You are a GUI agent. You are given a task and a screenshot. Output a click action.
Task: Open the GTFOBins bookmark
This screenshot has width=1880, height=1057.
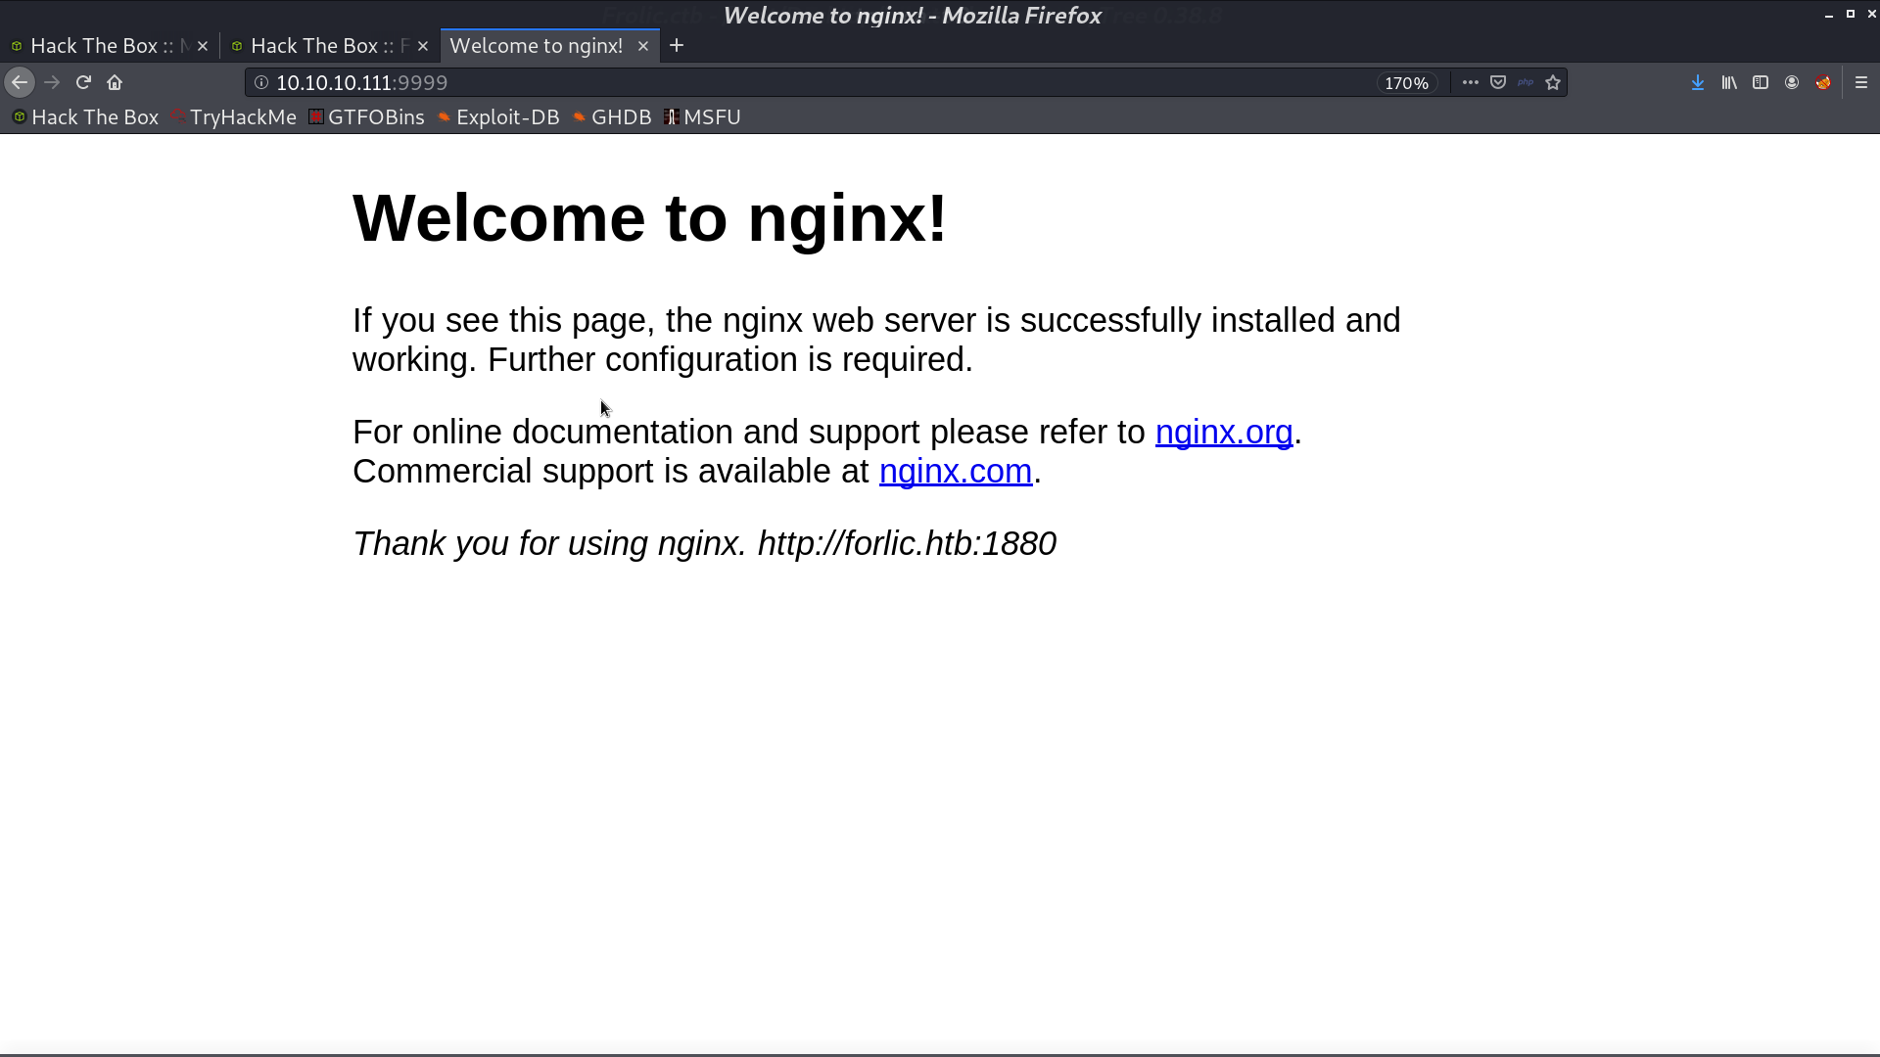click(x=366, y=117)
